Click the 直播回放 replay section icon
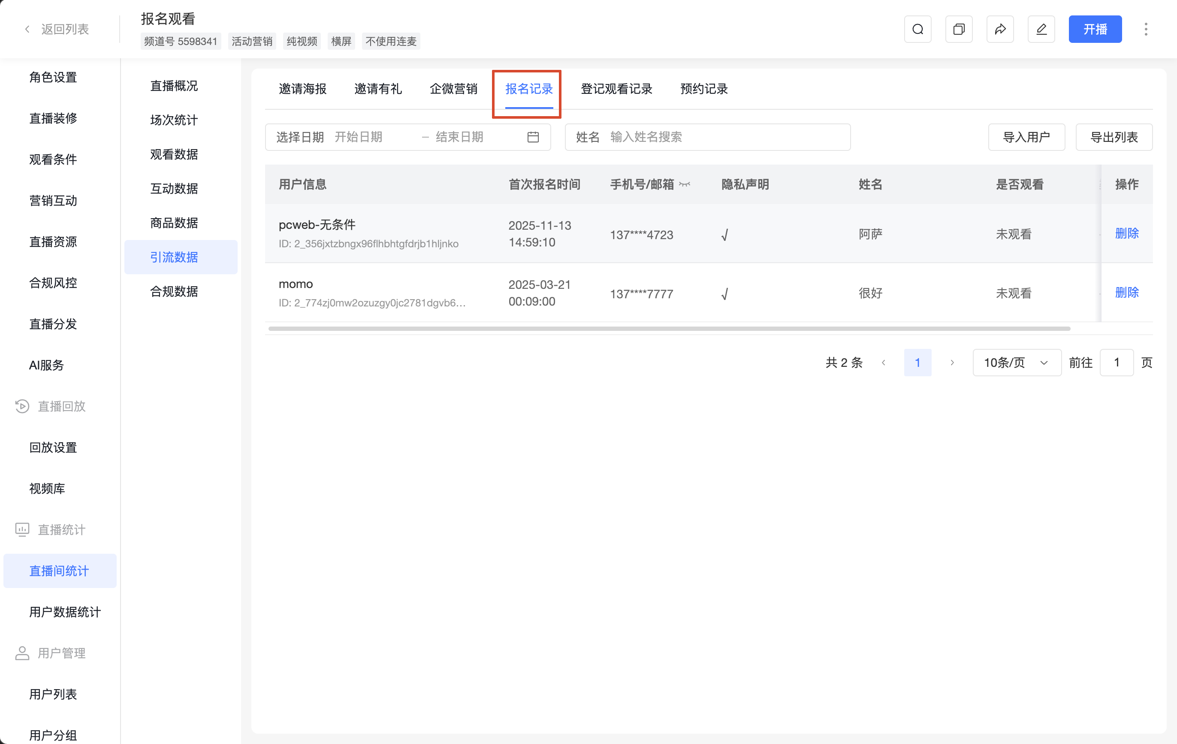This screenshot has width=1177, height=744. pyautogui.click(x=22, y=406)
